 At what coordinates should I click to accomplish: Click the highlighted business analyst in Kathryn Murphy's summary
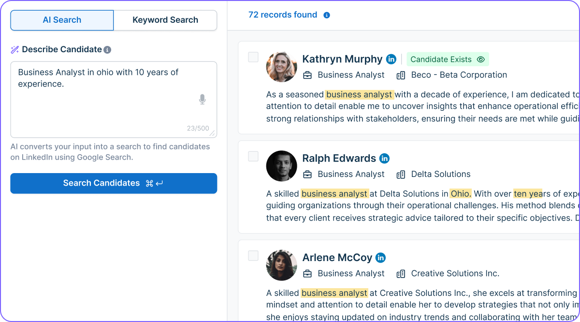point(360,94)
